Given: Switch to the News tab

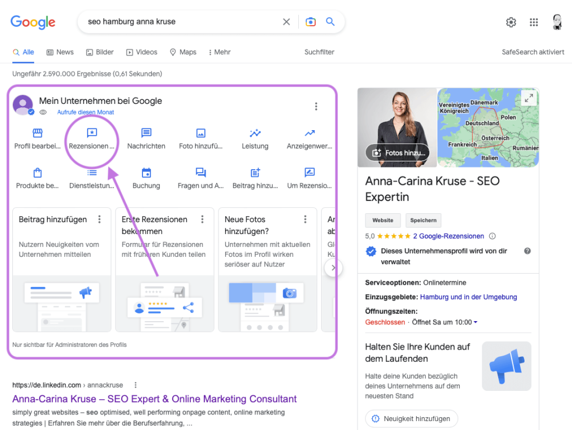Looking at the screenshot, I should coord(60,52).
